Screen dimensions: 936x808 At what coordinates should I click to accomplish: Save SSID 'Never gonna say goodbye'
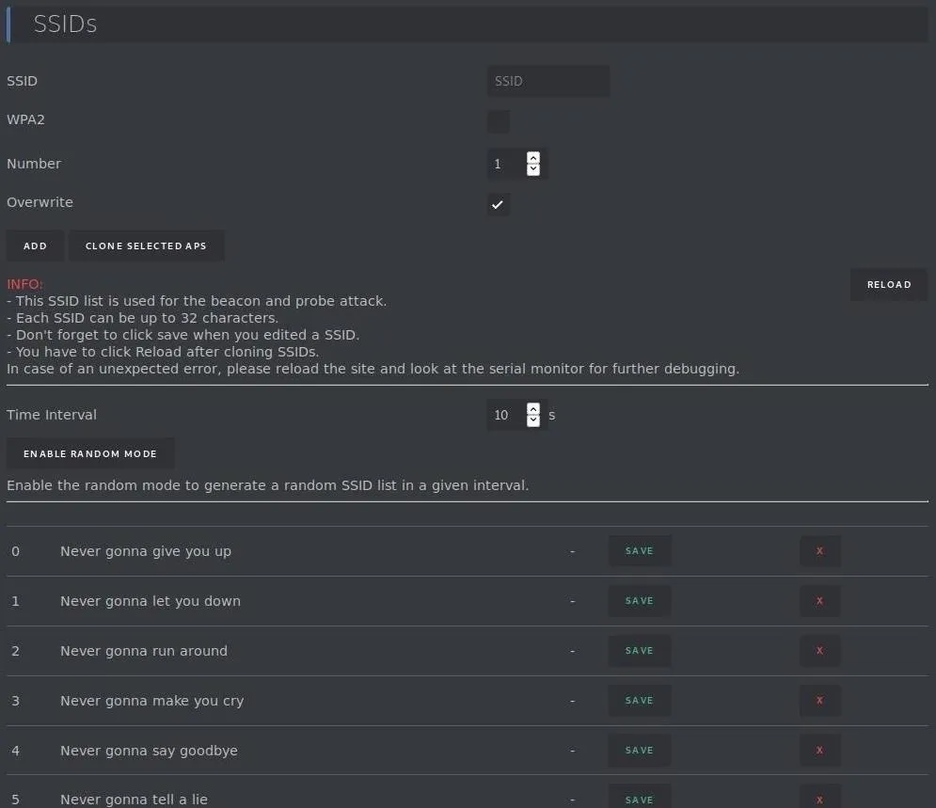click(x=640, y=750)
